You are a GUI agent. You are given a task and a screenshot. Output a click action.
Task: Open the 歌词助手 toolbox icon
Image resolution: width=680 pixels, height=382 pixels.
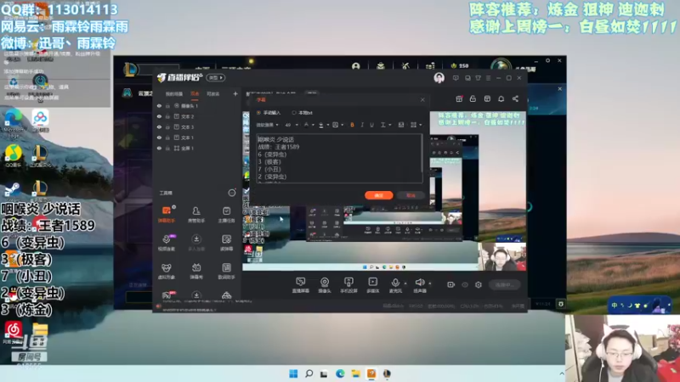226,271
